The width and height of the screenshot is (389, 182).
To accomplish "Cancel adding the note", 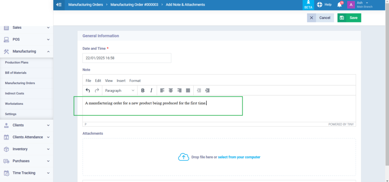I will point(320,18).
